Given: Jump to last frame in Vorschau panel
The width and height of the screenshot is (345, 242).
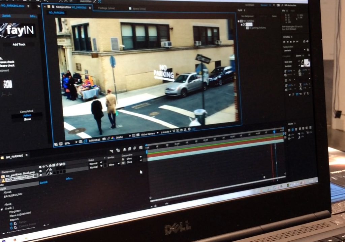Looking at the screenshot, I should coord(297,41).
